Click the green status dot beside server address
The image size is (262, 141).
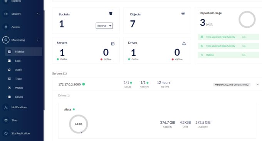coord(84,84)
